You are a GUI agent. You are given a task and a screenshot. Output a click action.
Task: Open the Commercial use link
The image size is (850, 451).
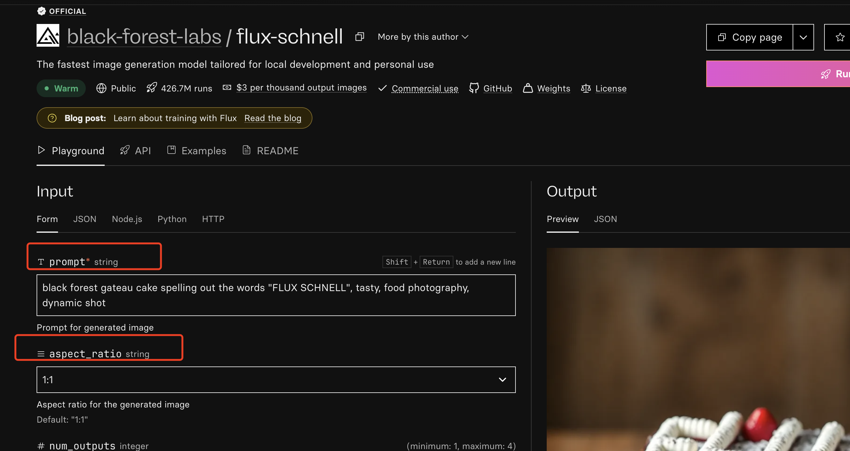(425, 88)
